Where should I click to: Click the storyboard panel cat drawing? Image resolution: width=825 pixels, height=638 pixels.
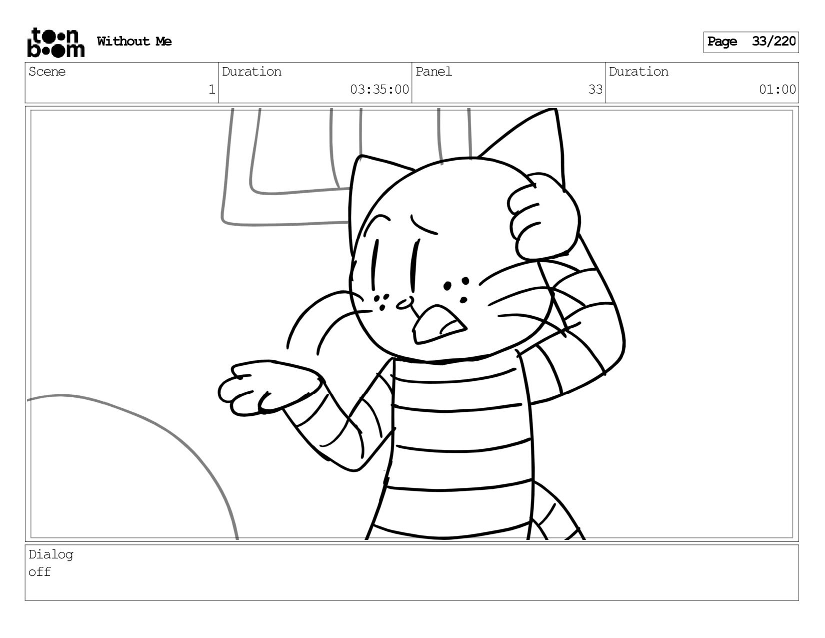tap(421, 324)
